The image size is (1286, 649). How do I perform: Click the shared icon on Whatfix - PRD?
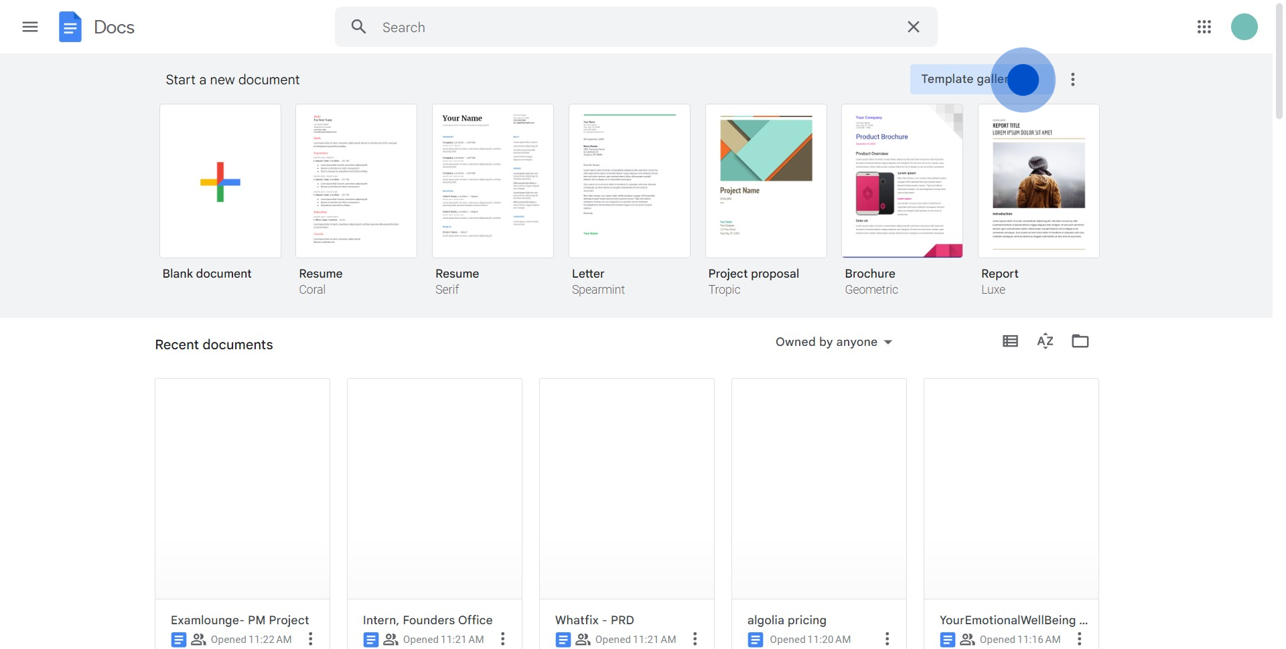[x=583, y=640]
